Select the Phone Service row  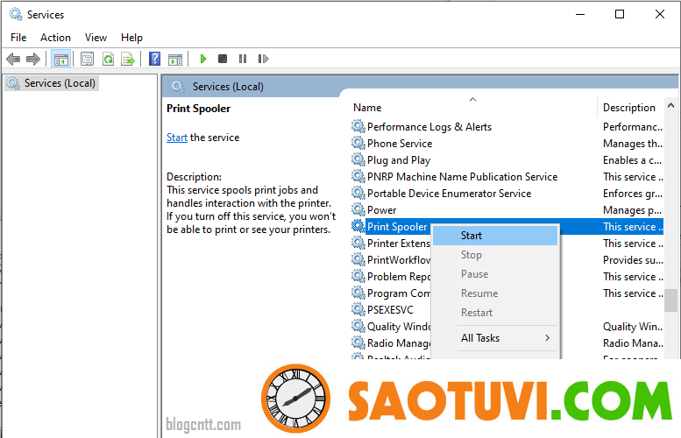tap(400, 144)
